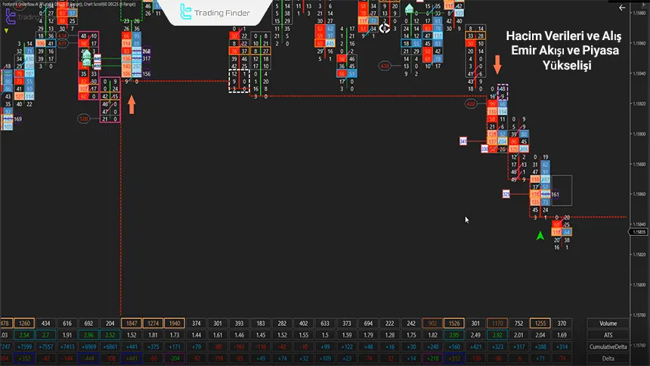Image resolution: width=650 pixels, height=366 pixels.
Task: Click the green house icon on left candles
Action: click(x=86, y=57)
